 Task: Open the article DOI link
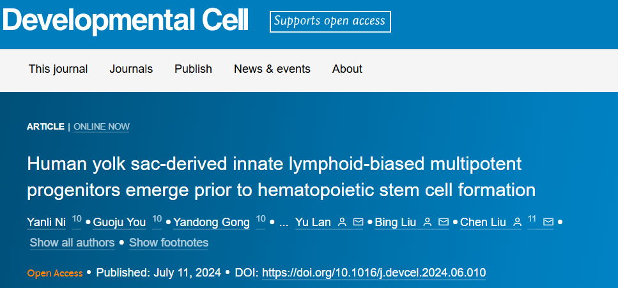(374, 273)
